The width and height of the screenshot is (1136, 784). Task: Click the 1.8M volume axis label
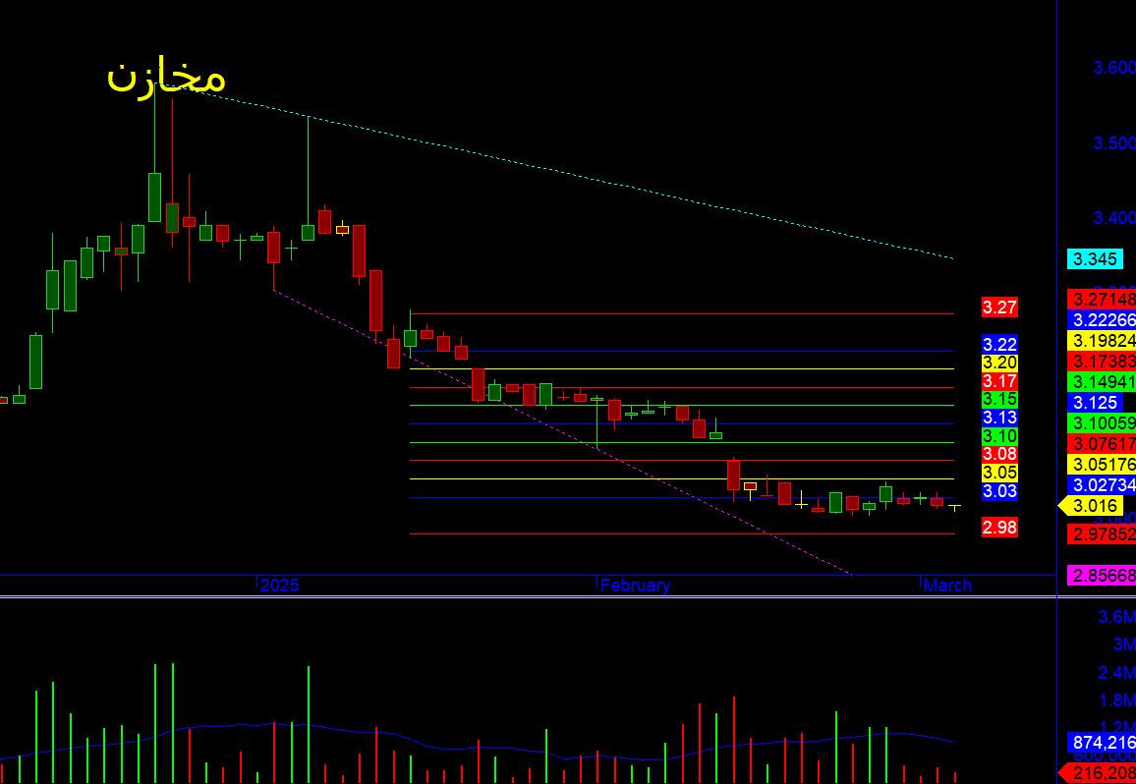[1116, 700]
